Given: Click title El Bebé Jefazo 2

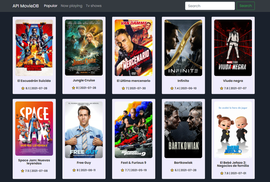Looking at the screenshot, I should (x=233, y=164).
